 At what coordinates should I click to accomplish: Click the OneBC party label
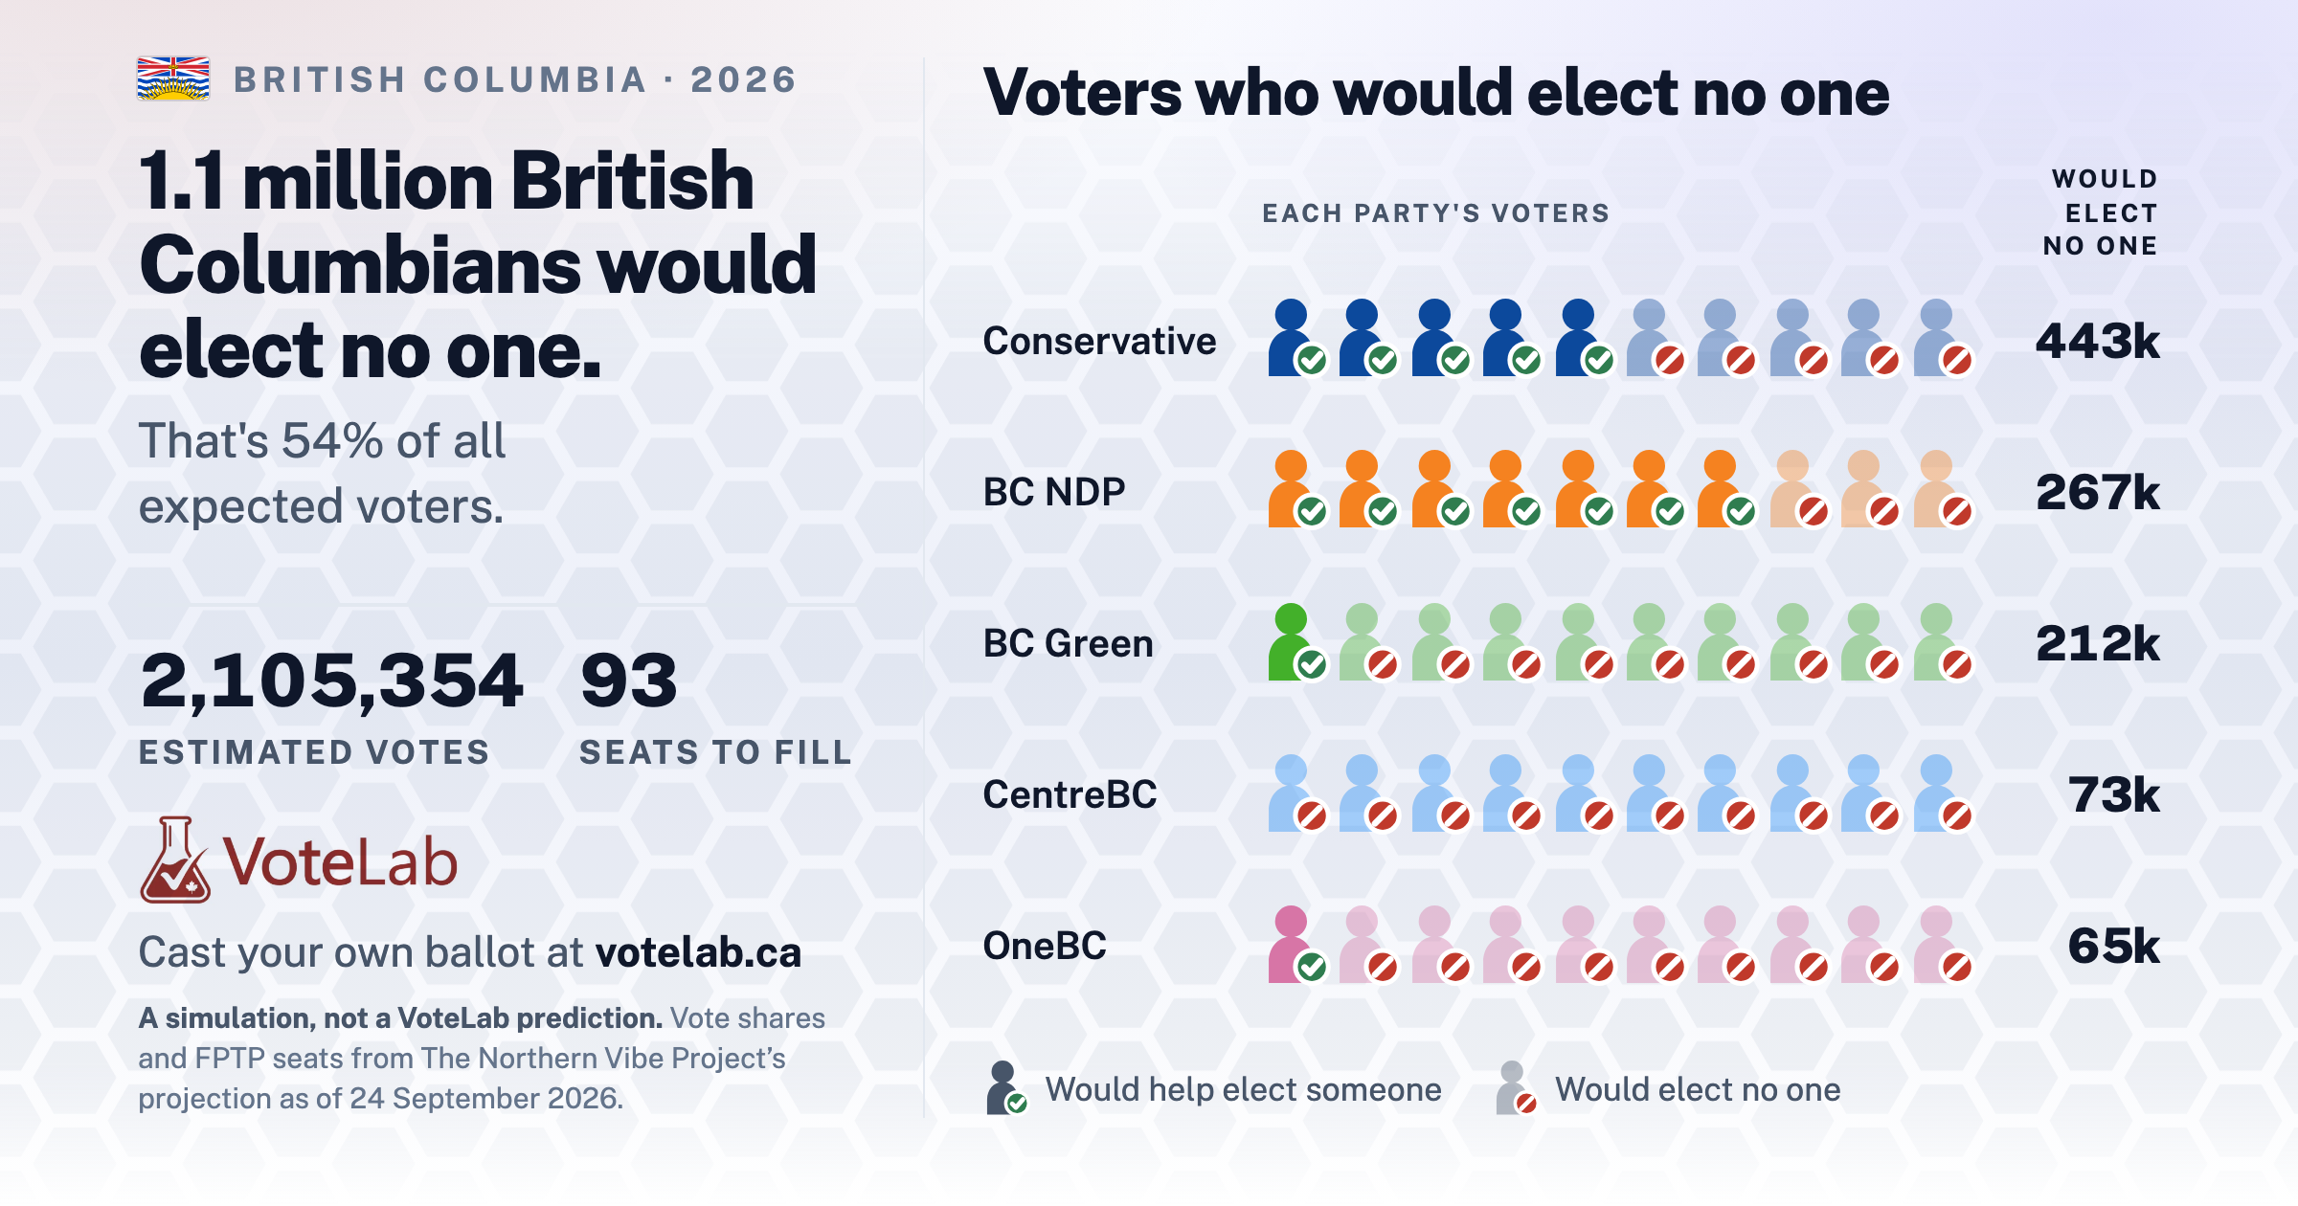tap(1045, 946)
